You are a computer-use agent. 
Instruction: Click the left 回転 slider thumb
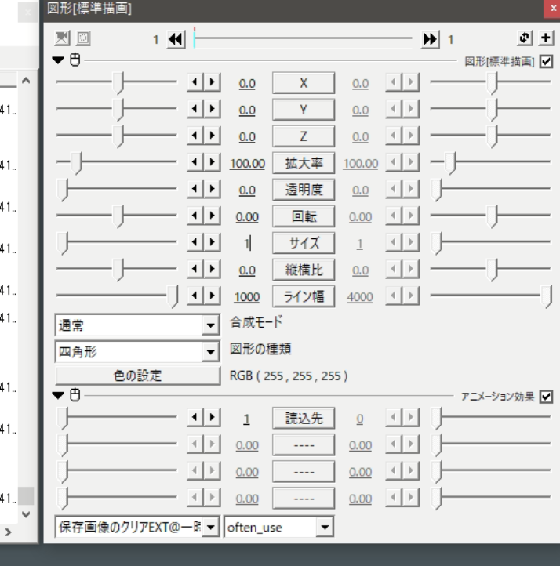click(118, 216)
